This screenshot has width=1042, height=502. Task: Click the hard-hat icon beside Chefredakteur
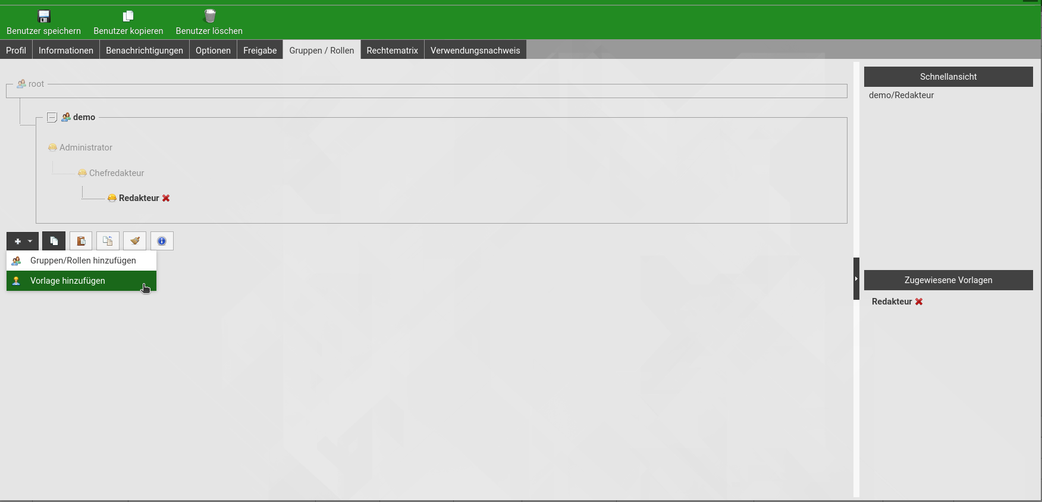tap(82, 173)
